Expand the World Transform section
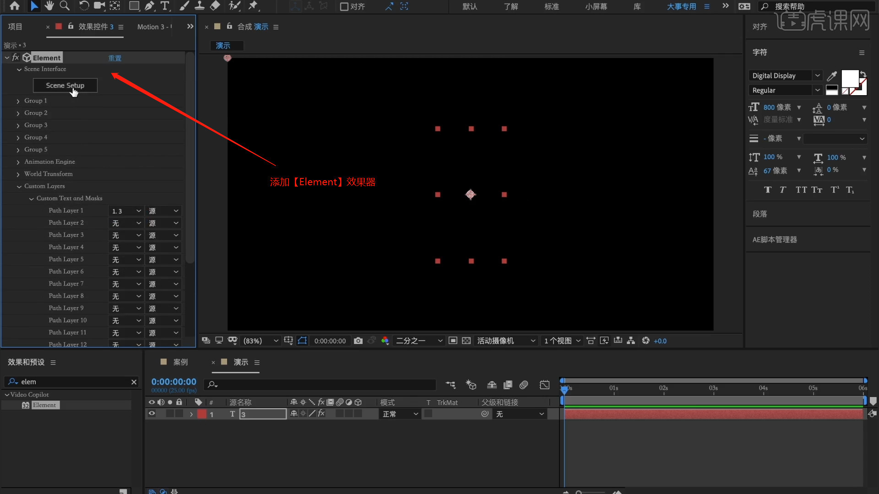 (x=18, y=174)
